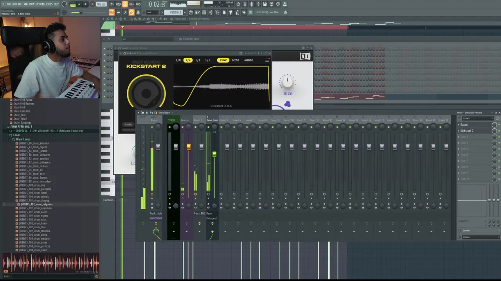This screenshot has height=281, width=501.
Task: Click the Play/Pause transport button
Action: coord(79,4)
